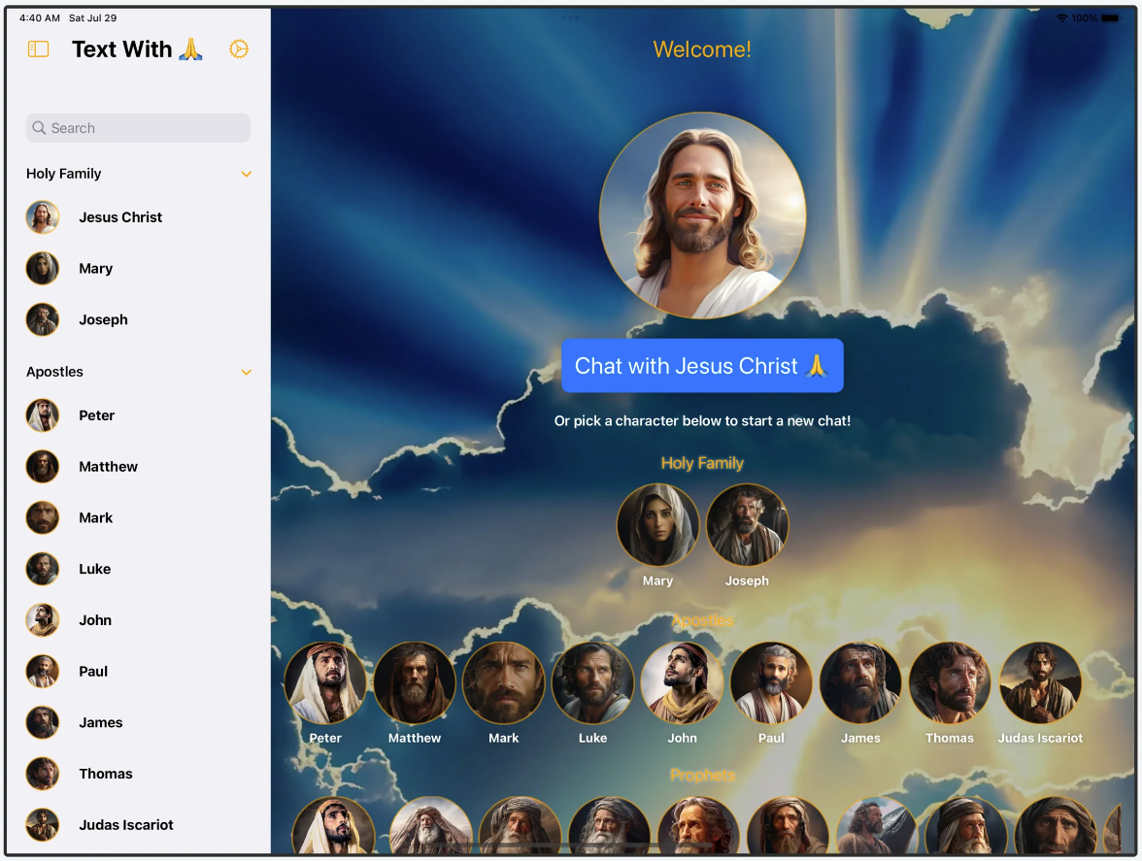Select Joseph in the sidebar list

click(138, 319)
